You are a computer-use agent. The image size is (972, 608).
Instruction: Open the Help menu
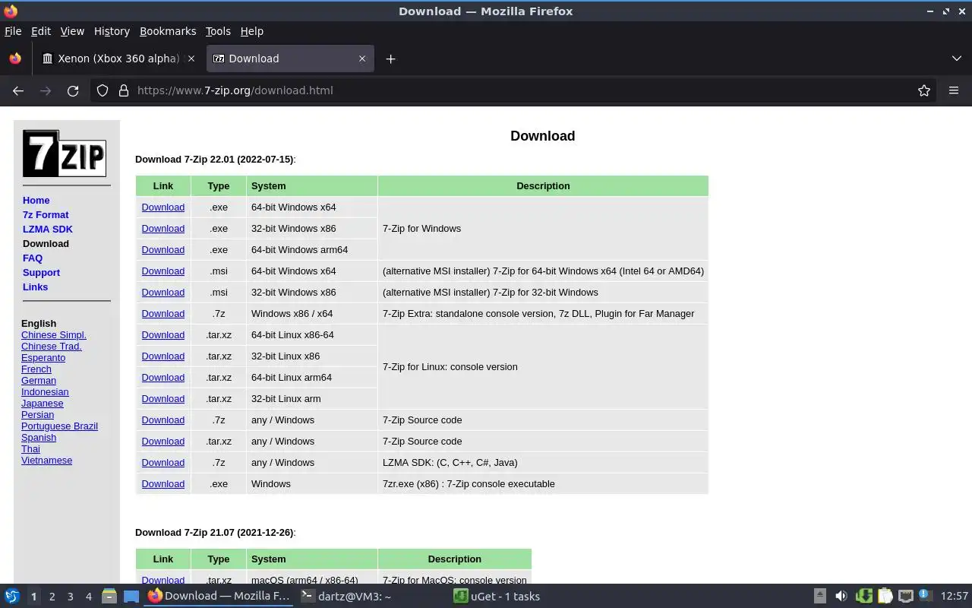252,31
